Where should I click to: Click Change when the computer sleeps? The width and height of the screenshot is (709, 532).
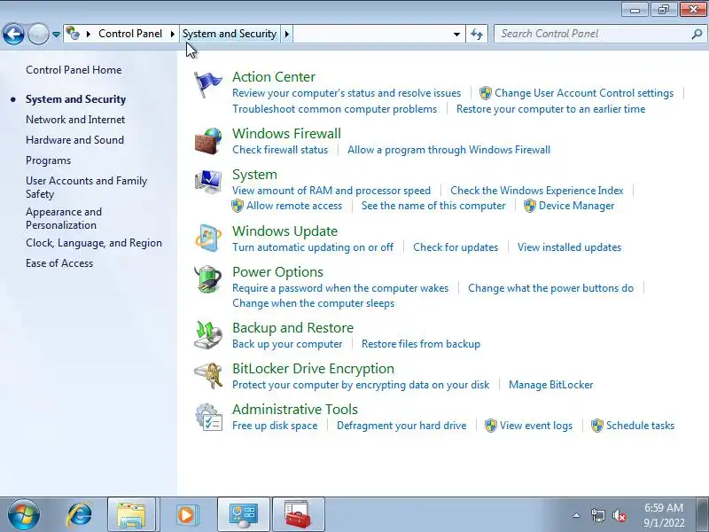click(x=313, y=303)
